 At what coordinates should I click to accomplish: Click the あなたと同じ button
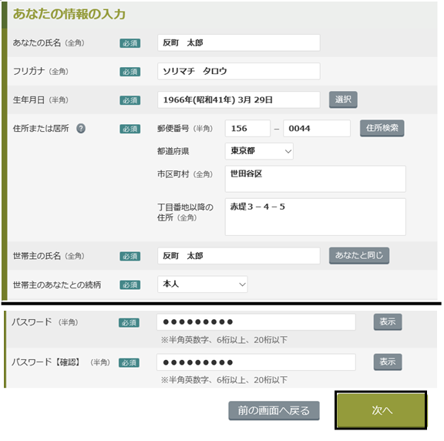[359, 255]
